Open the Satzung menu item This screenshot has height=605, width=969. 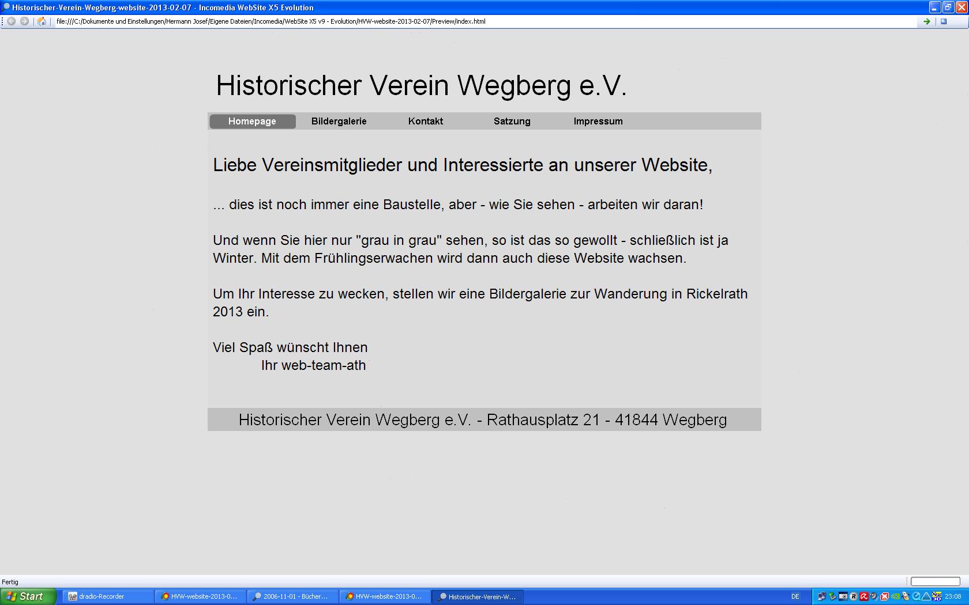[x=512, y=122]
